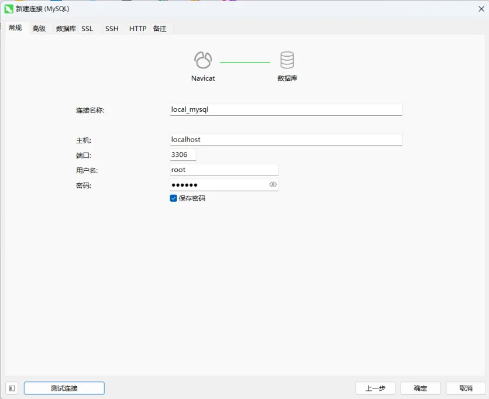The image size is (489, 399).
Task: Click the 主机 field showing localhost
Action: tap(286, 139)
